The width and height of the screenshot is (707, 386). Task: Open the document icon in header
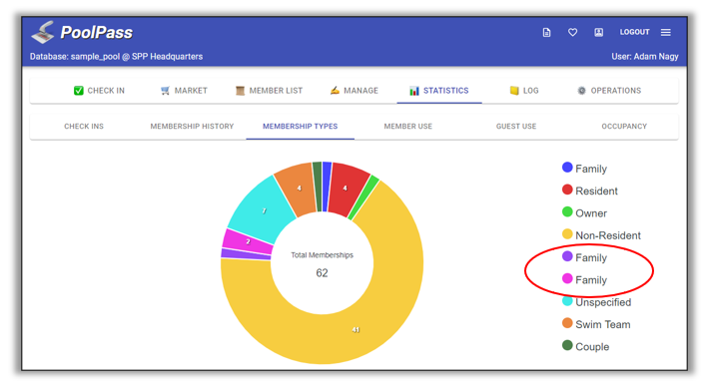coord(546,33)
